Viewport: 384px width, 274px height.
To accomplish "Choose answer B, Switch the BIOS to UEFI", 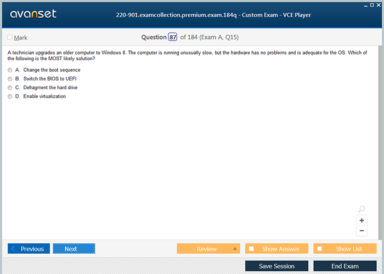I will (10, 79).
